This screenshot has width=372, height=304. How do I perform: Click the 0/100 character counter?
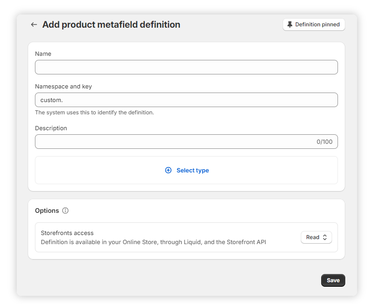tap(324, 142)
